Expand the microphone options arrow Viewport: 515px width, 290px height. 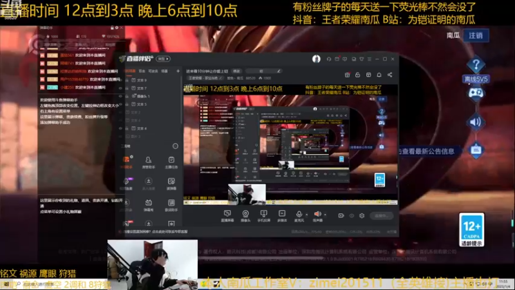307,215
